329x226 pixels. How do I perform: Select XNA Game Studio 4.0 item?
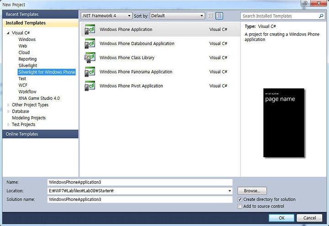click(x=39, y=98)
